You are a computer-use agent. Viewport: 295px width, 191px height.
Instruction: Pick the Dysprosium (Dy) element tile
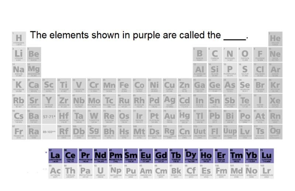click(191, 156)
